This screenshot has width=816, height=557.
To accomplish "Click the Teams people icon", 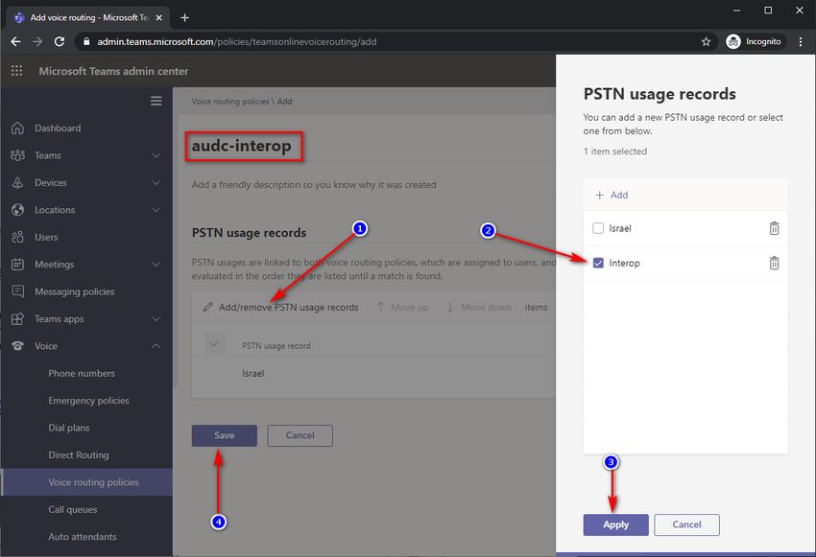I will point(17,155).
